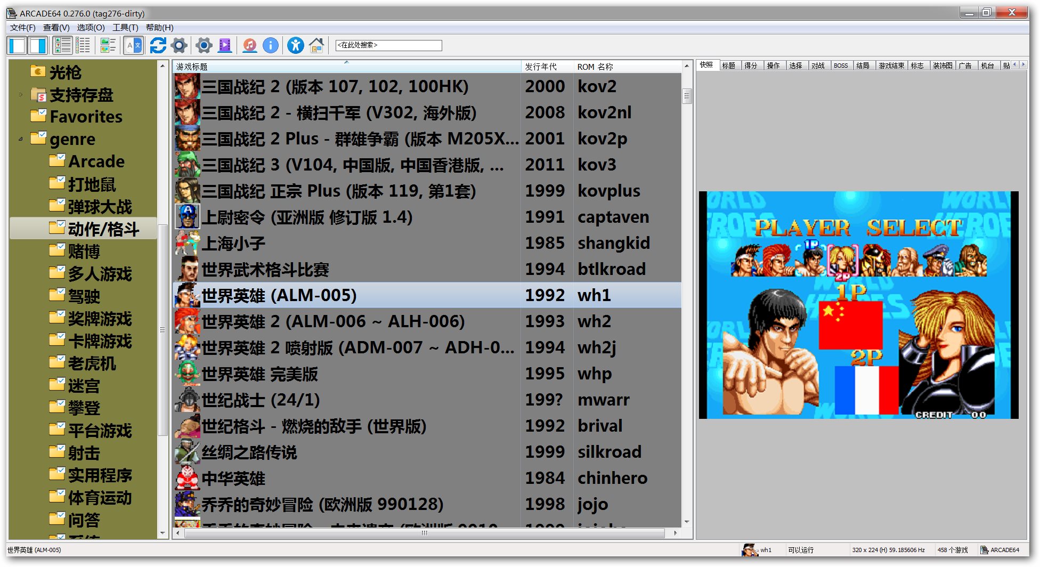Image resolution: width=1040 pixels, height=567 pixels.
Task: Open the second gear options icon
Action: point(204,45)
